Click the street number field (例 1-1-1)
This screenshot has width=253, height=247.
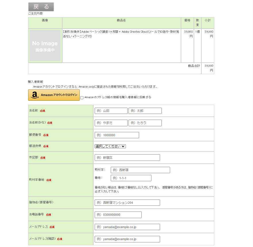click(131, 178)
